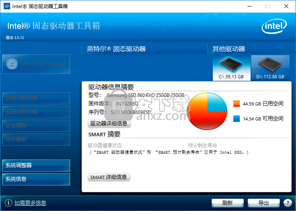Click the app icon in title bar
The image size is (296, 211).
point(7,6)
